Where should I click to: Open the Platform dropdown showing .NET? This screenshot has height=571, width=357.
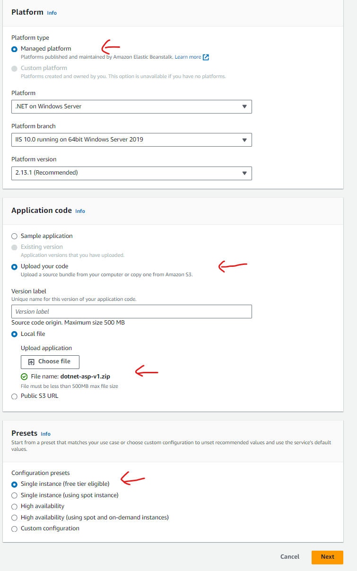pyautogui.click(x=131, y=106)
